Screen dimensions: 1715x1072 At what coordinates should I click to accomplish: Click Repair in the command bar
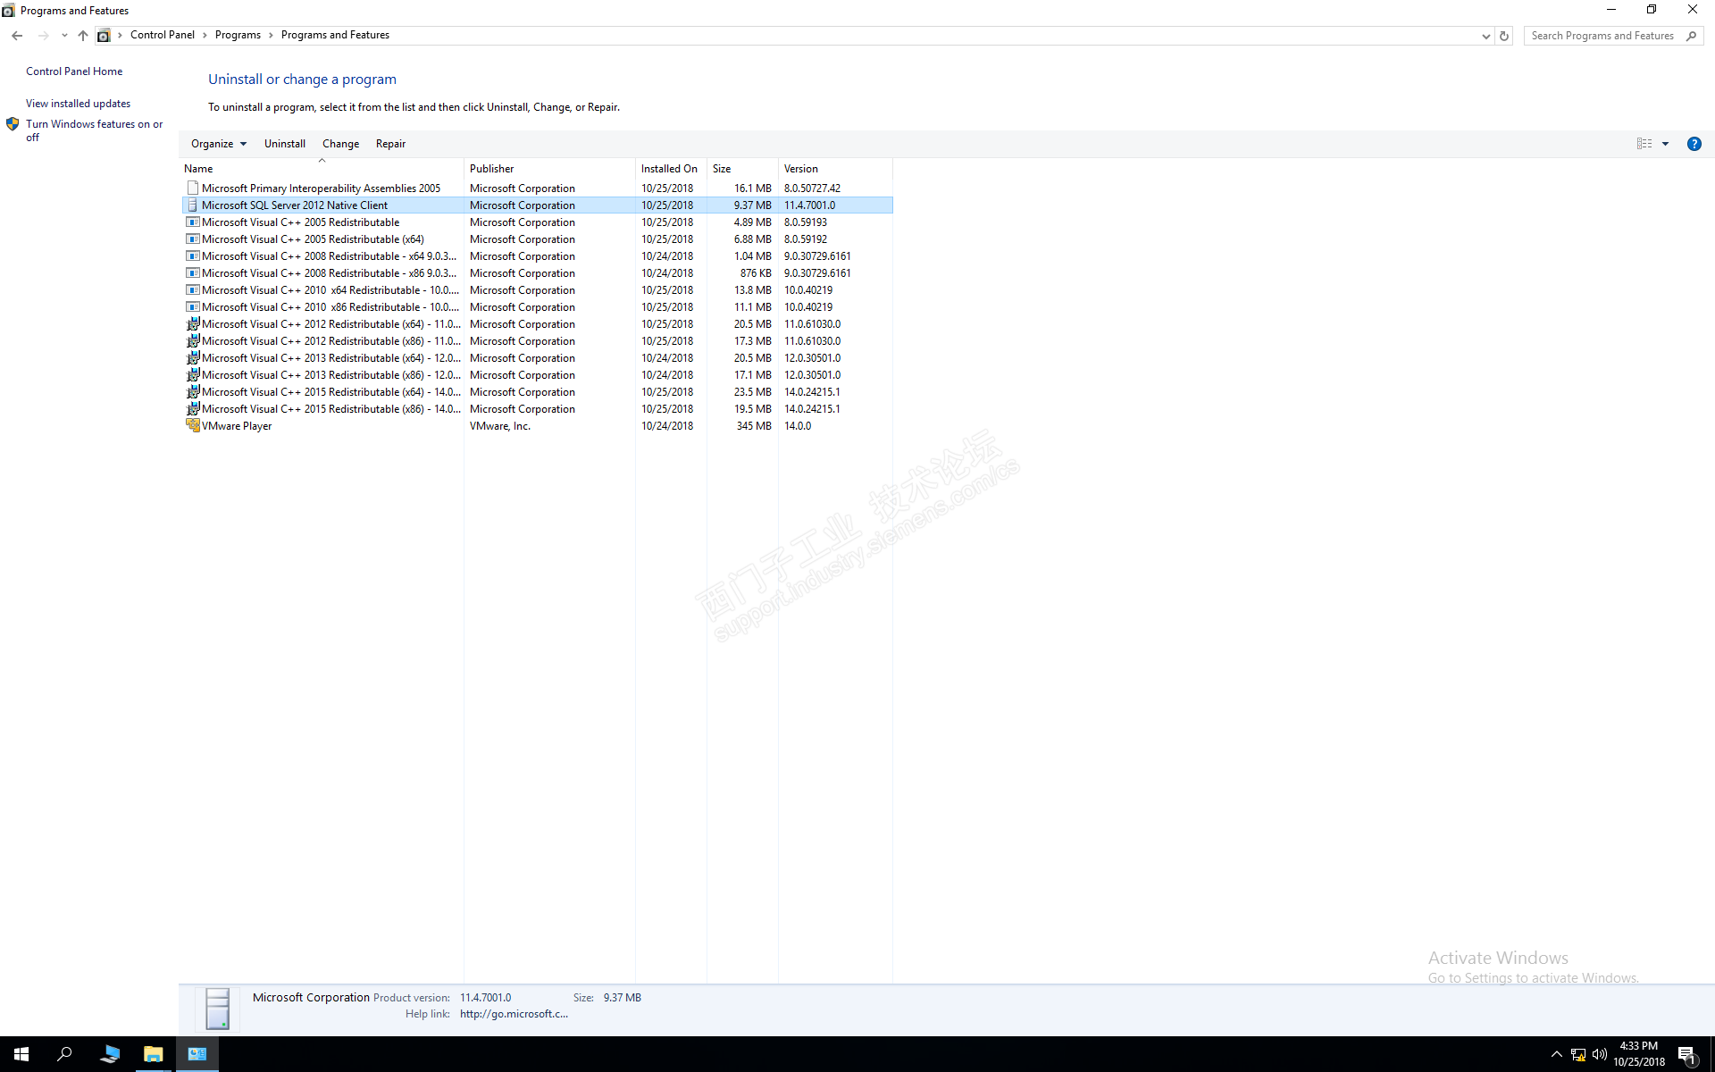coord(390,144)
